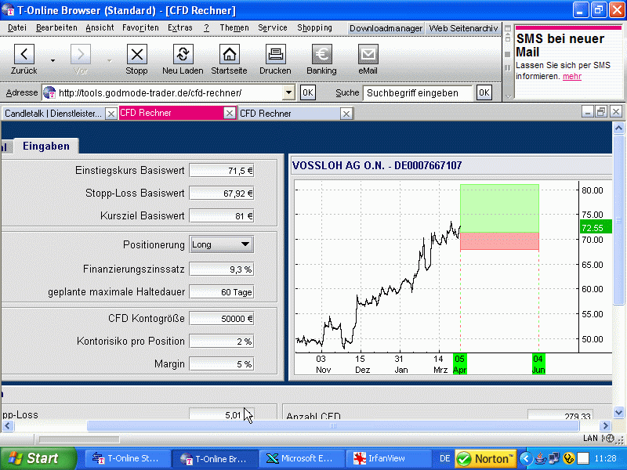Viewport: 627px width, 470px height.
Task: Close the second CFD Rechner tab
Action: click(x=346, y=114)
